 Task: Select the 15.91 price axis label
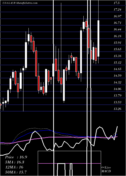pos(117,43)
